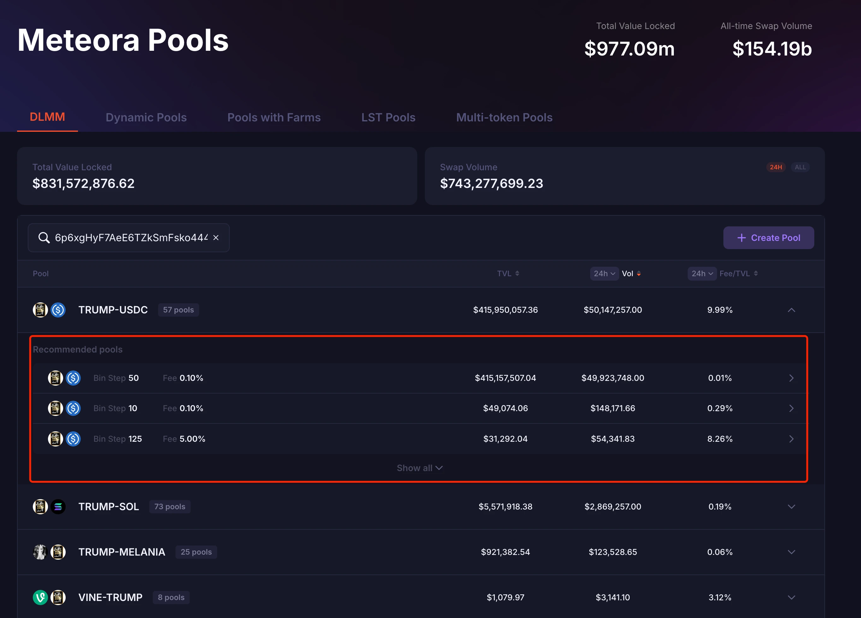Open Bin Step 10 pool arrow

pyautogui.click(x=792, y=408)
